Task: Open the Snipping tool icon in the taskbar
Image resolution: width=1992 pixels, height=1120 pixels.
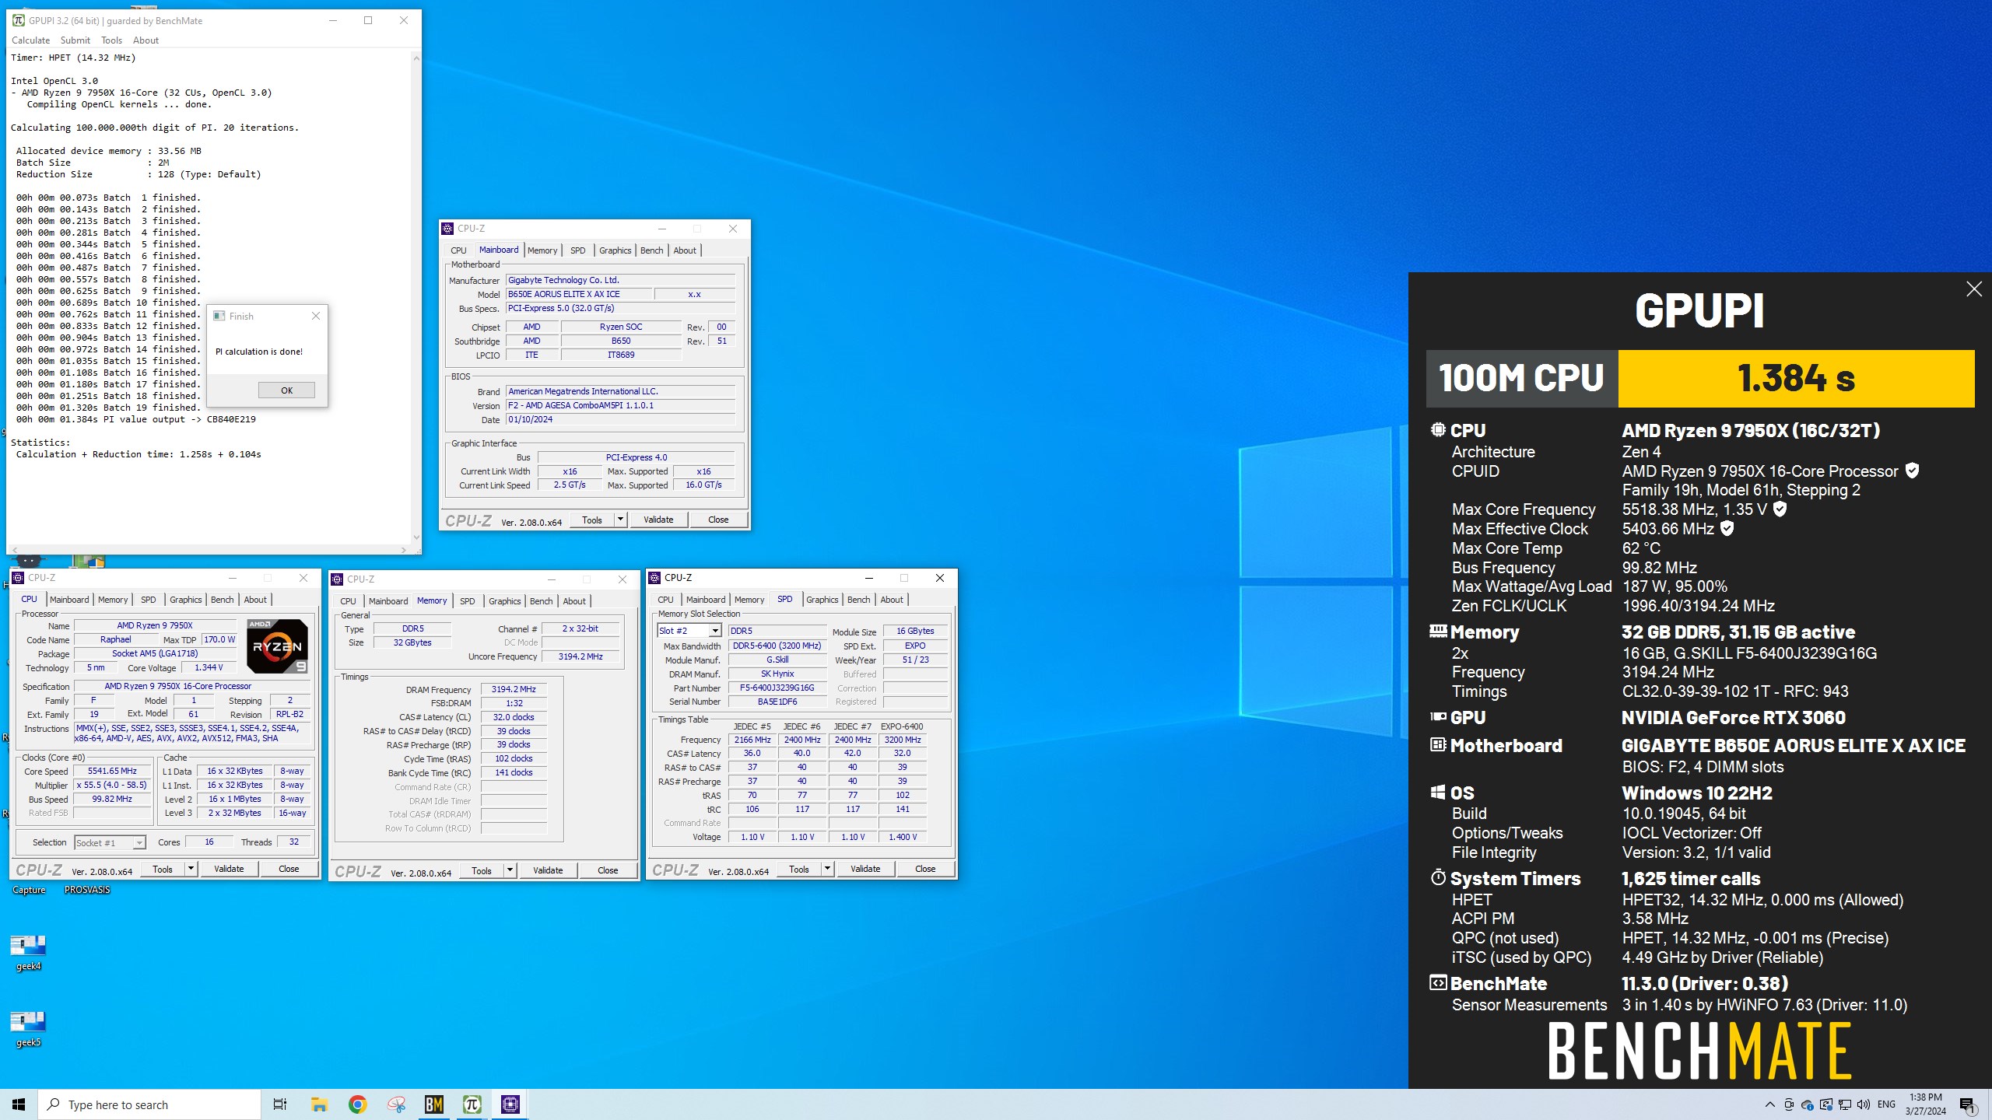Action: (x=395, y=1104)
